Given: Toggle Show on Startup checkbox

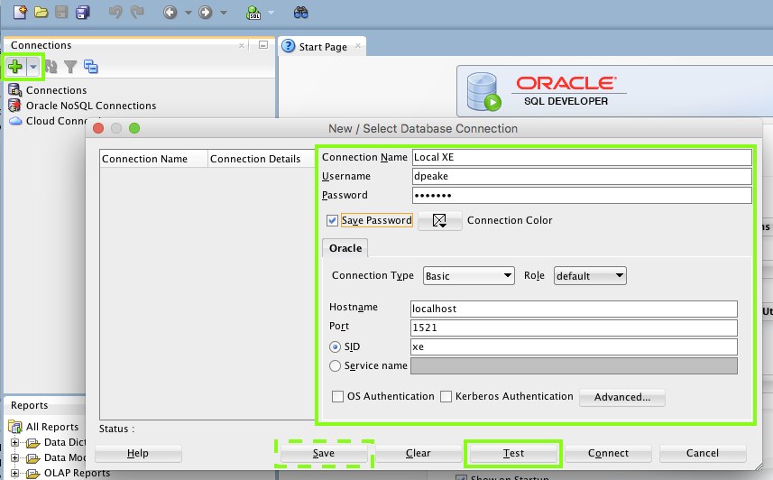Looking at the screenshot, I should (x=462, y=477).
